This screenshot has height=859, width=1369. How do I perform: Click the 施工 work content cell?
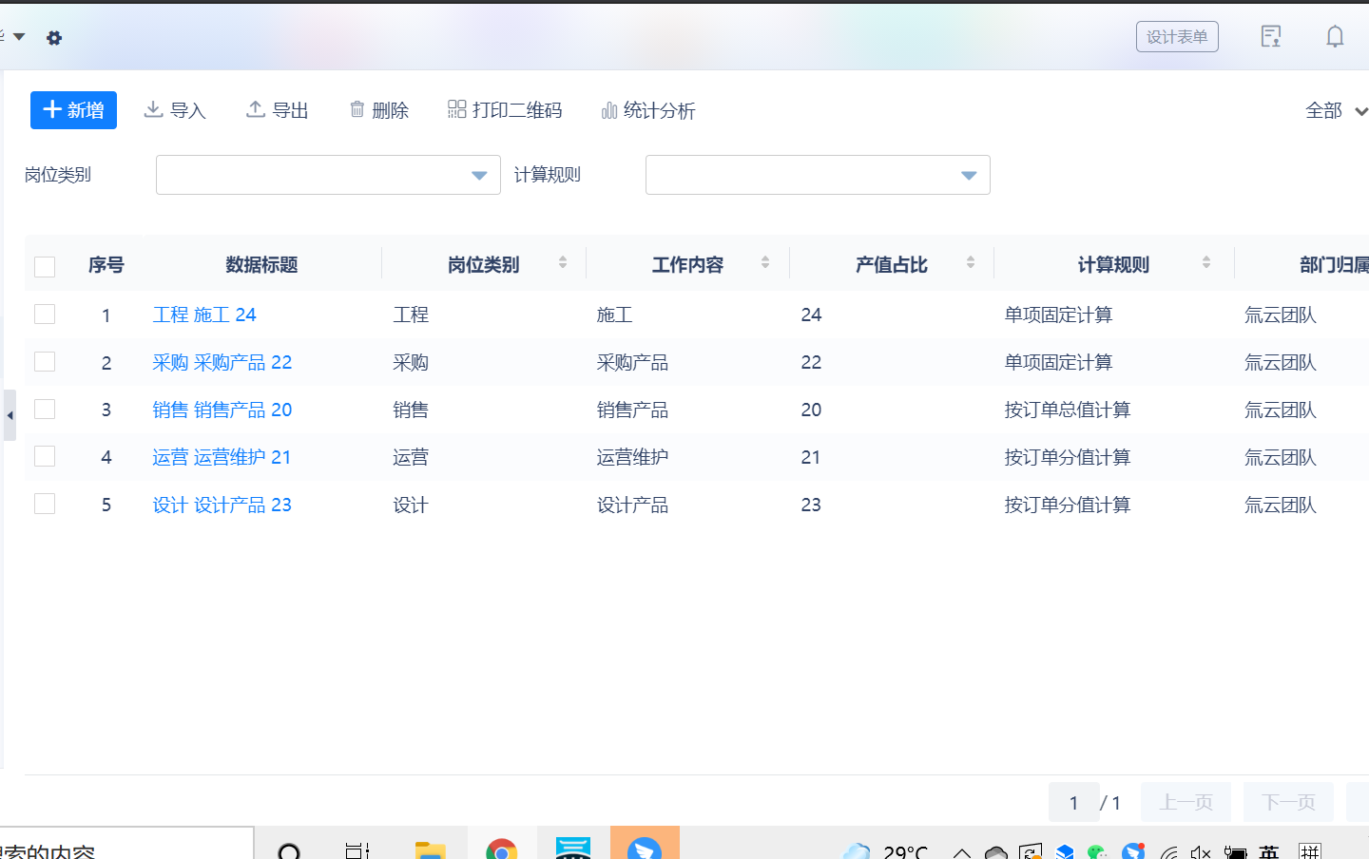point(614,315)
